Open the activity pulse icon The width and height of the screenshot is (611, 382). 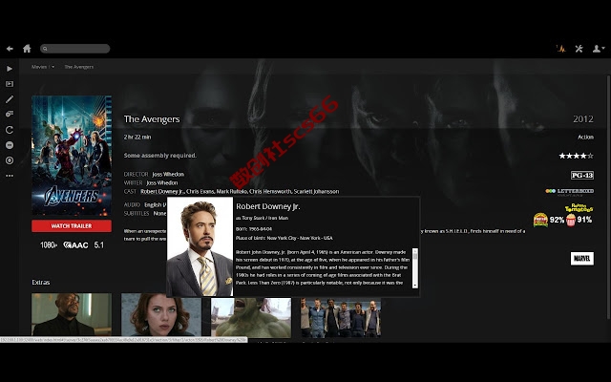click(x=560, y=49)
